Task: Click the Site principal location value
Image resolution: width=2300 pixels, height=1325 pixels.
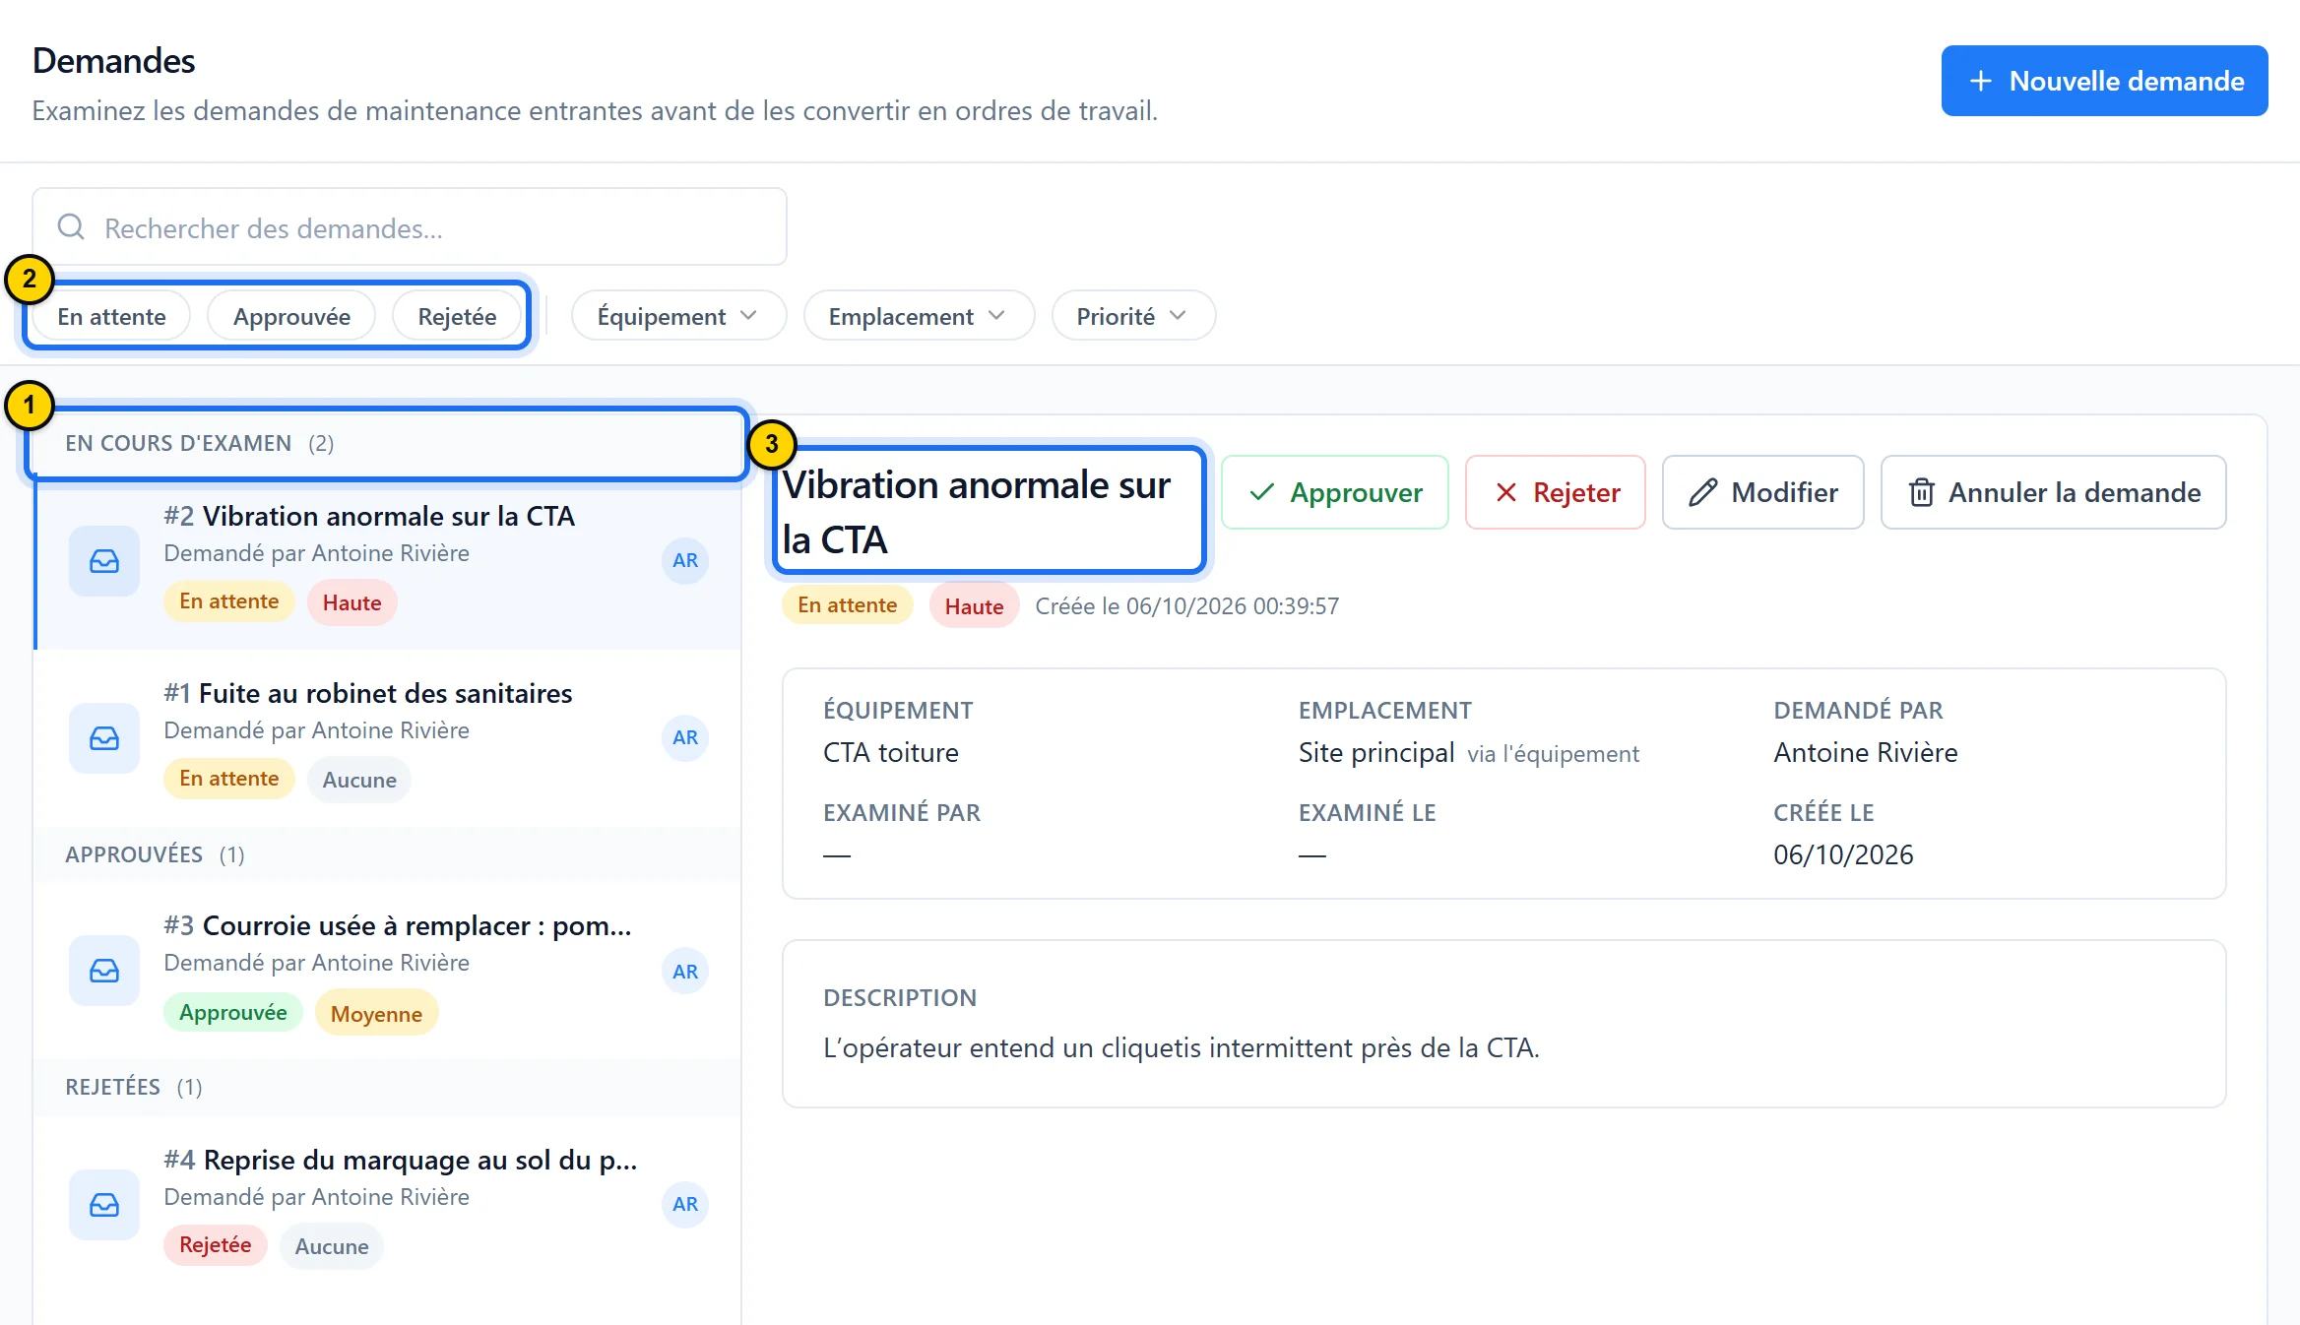Action: (1376, 753)
